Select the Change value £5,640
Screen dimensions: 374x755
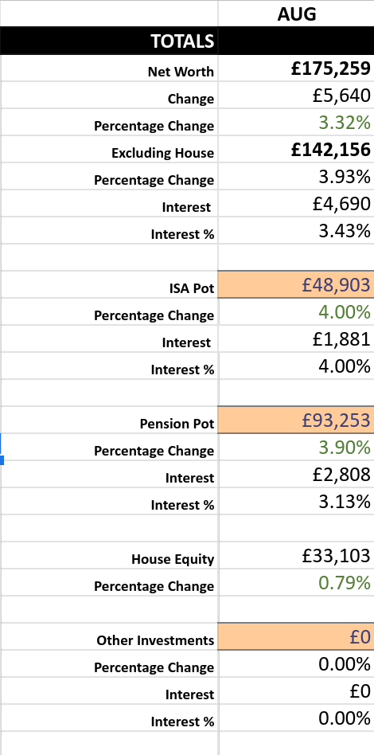tap(296, 96)
